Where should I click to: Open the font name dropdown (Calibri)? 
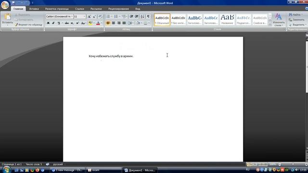point(72,16)
